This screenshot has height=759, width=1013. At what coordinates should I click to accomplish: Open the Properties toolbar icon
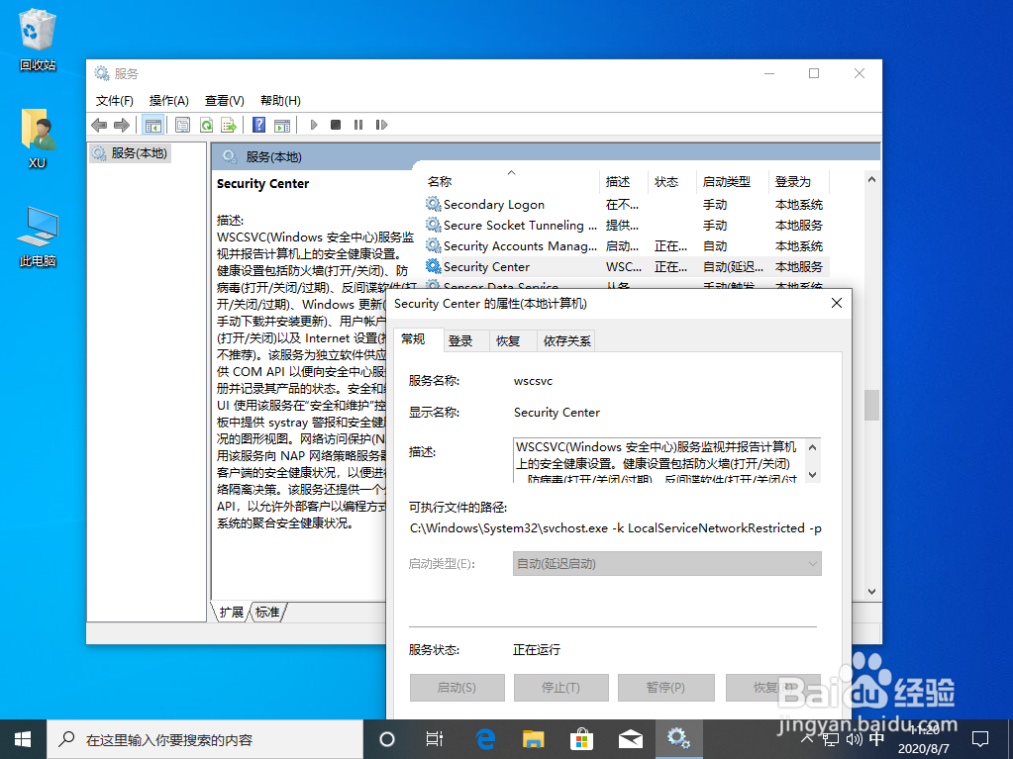click(182, 125)
